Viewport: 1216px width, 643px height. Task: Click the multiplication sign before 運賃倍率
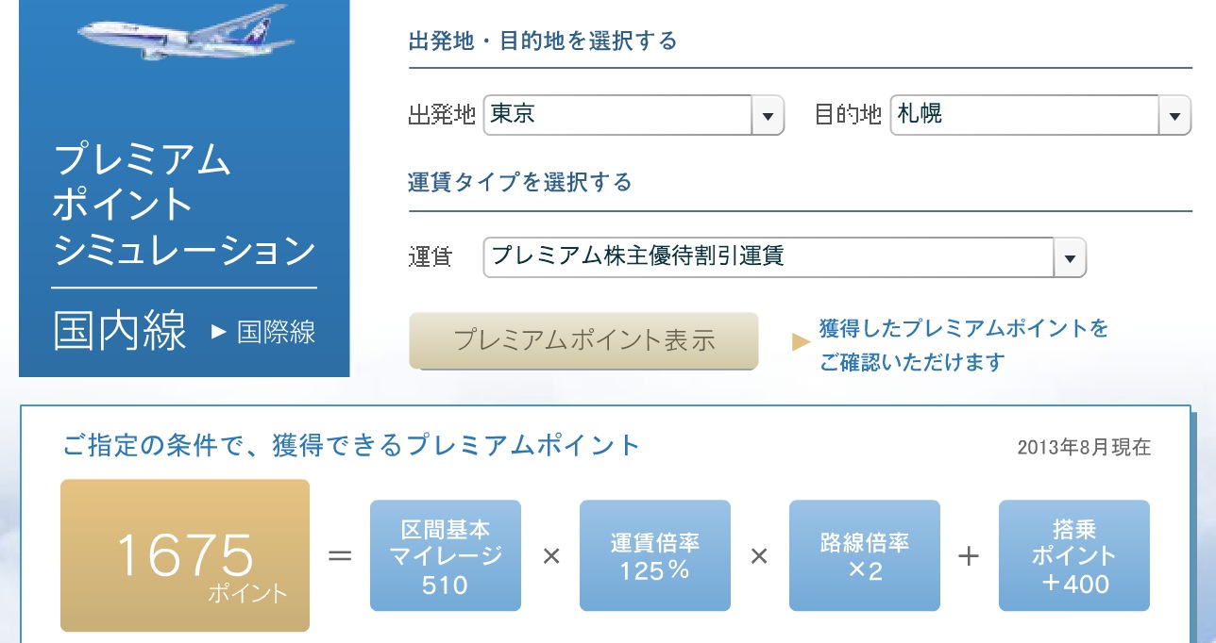[551, 555]
